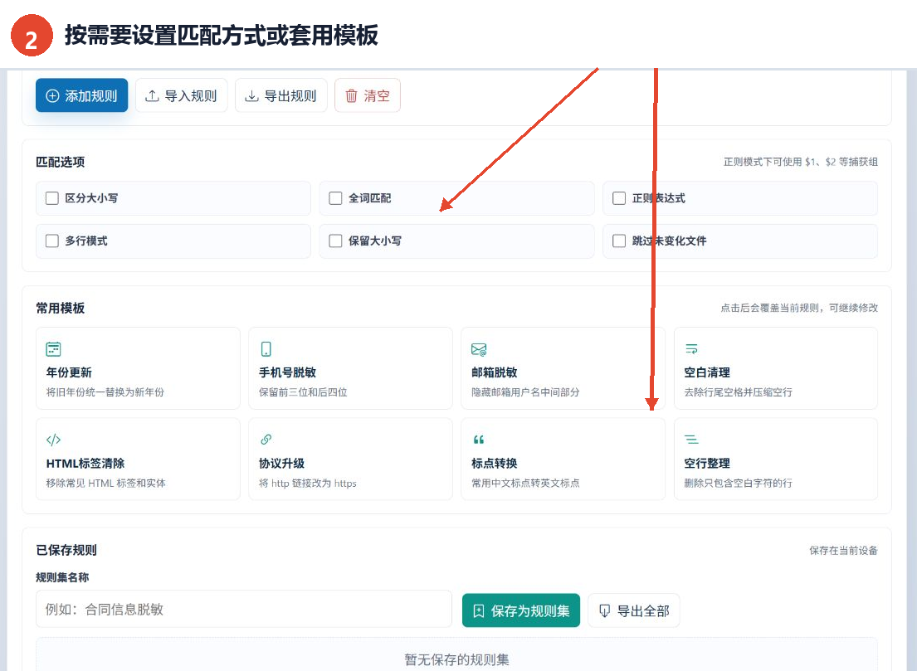Viewport: 917px width, 671px height.
Task: Click the description 将 http 链接改为 https
Action: pos(308,484)
